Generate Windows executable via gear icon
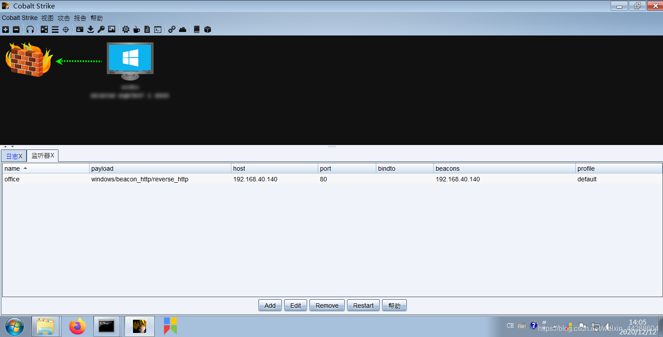The width and height of the screenshot is (663, 337). (x=126, y=29)
